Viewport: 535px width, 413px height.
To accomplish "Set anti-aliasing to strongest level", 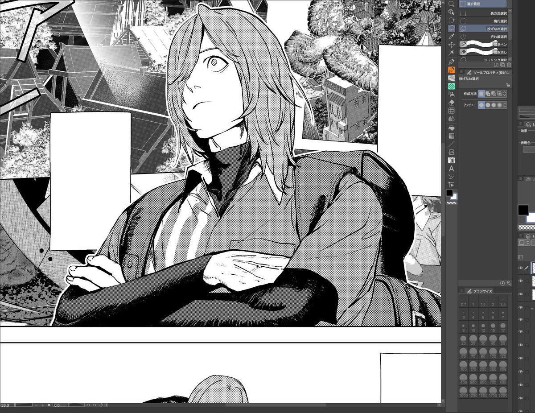I will [499, 105].
